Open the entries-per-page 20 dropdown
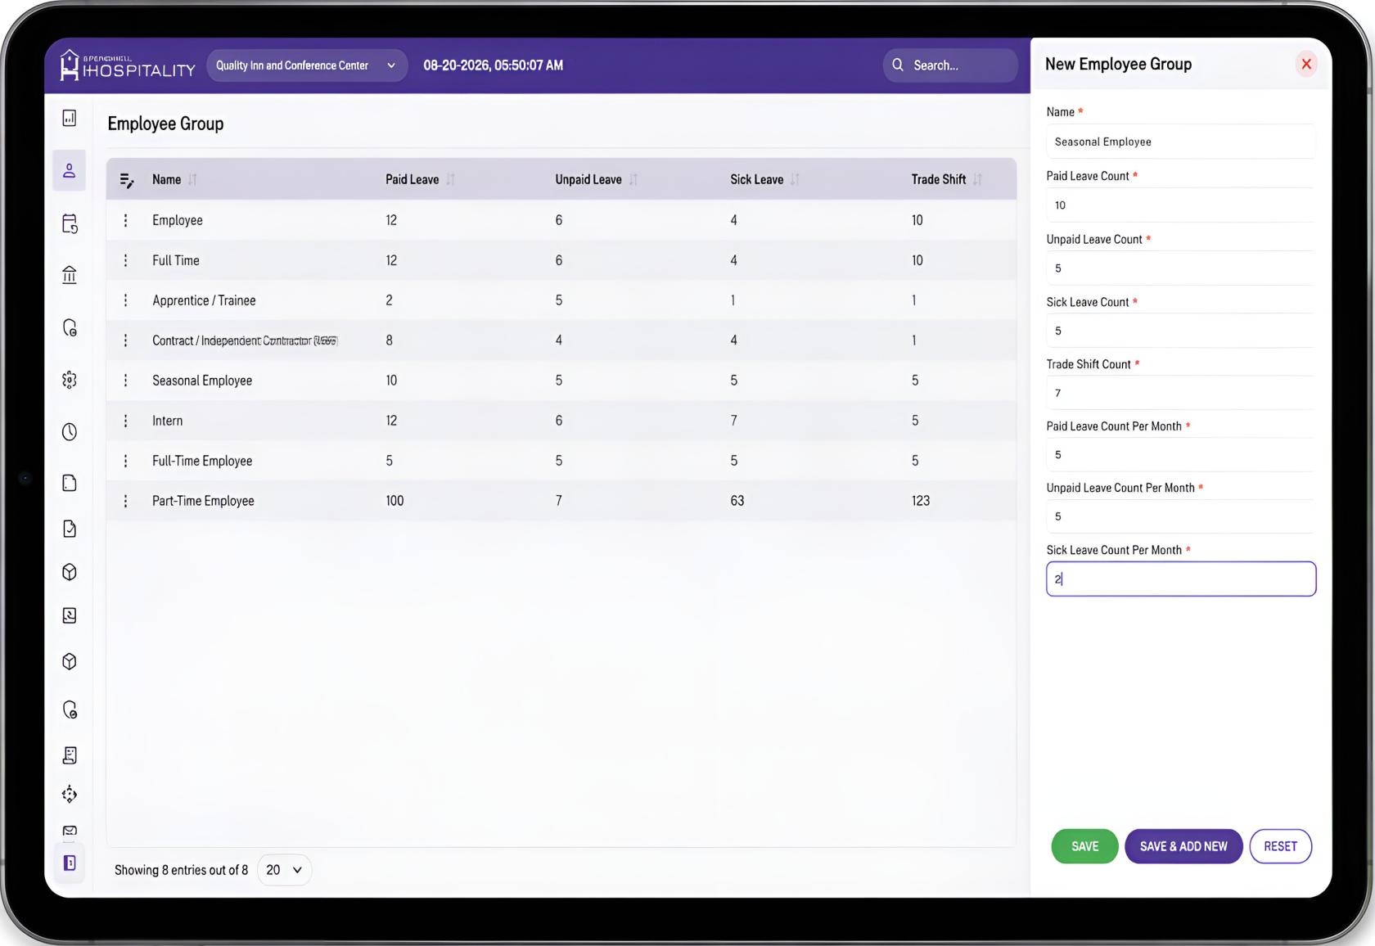 tap(284, 870)
